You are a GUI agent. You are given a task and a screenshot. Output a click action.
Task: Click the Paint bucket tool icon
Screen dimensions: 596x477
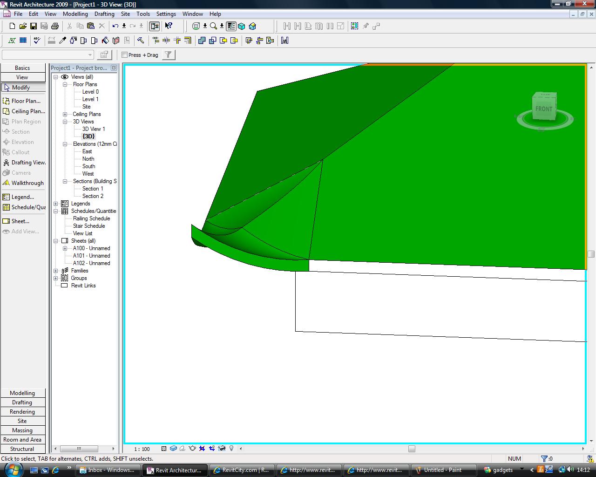coord(105,41)
